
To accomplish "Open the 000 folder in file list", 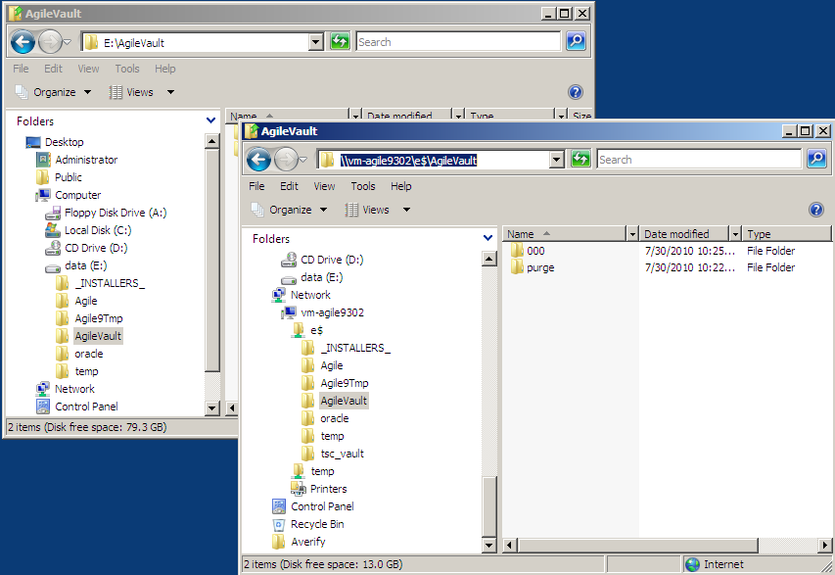I will [x=535, y=251].
